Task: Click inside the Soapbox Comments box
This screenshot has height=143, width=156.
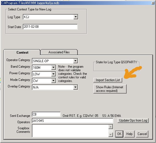Action: point(70,131)
